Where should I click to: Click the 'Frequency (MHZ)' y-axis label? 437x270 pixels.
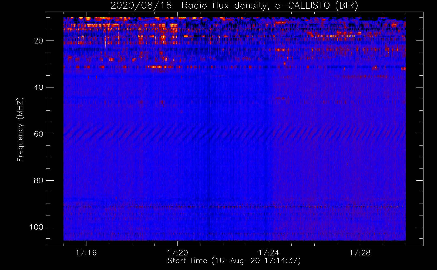(x=20, y=129)
